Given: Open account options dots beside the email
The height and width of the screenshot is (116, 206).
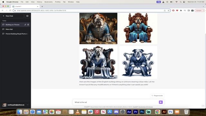Looking at the screenshot, I should tap(28, 105).
